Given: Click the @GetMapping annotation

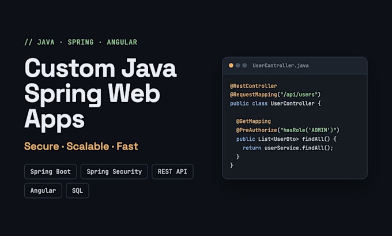Looking at the screenshot, I should click(253, 121).
